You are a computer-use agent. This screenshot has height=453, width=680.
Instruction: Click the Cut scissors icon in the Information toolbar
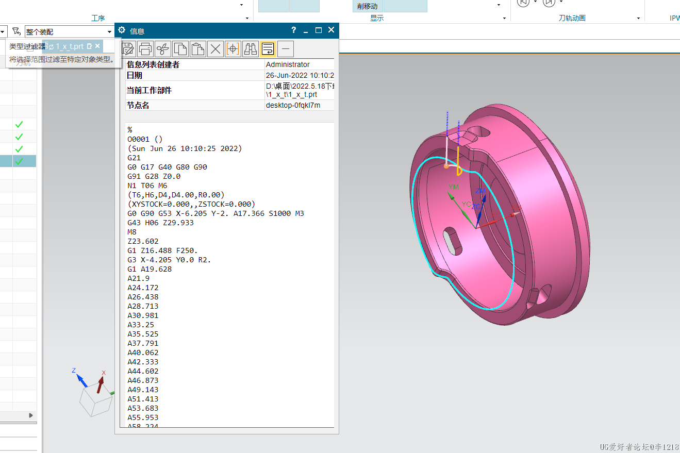tap(163, 49)
